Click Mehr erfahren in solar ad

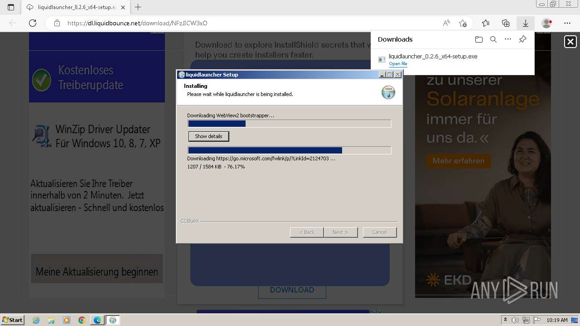(x=458, y=161)
